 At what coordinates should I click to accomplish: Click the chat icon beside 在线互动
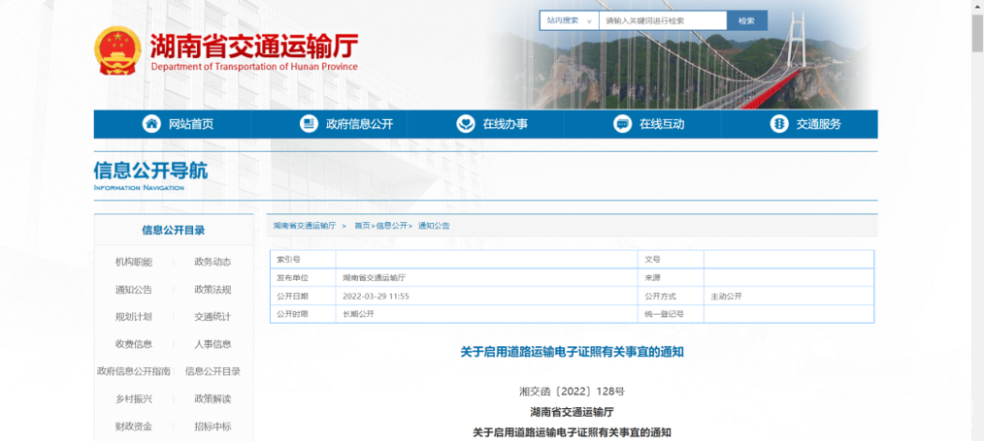pos(622,124)
